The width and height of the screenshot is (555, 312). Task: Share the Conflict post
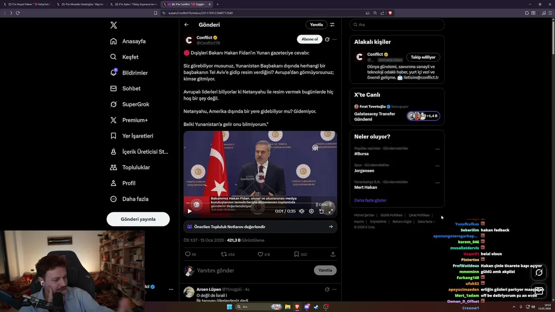[333, 254]
